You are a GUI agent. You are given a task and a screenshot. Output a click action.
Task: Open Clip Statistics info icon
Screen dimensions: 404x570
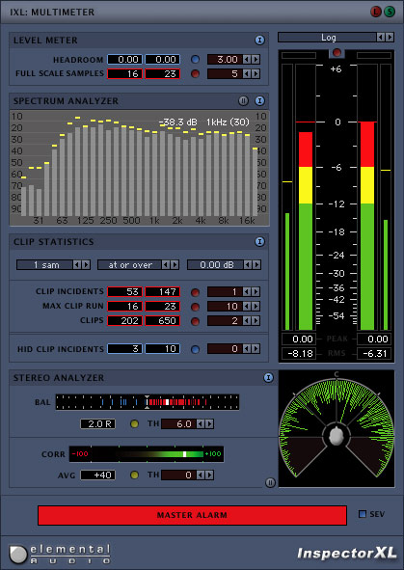(x=259, y=242)
